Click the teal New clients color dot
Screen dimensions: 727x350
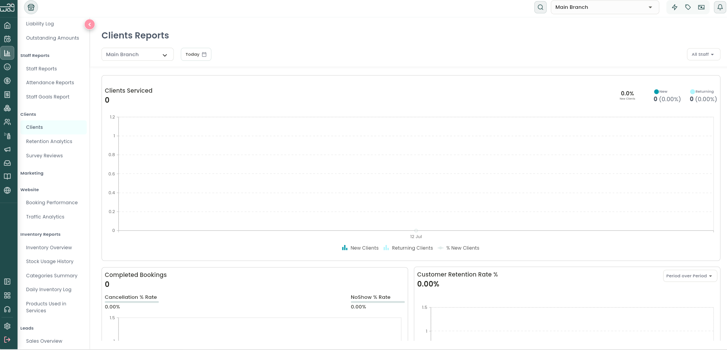pyautogui.click(x=656, y=92)
